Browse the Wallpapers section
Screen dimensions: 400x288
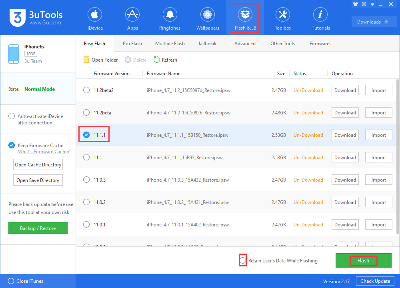(207, 19)
